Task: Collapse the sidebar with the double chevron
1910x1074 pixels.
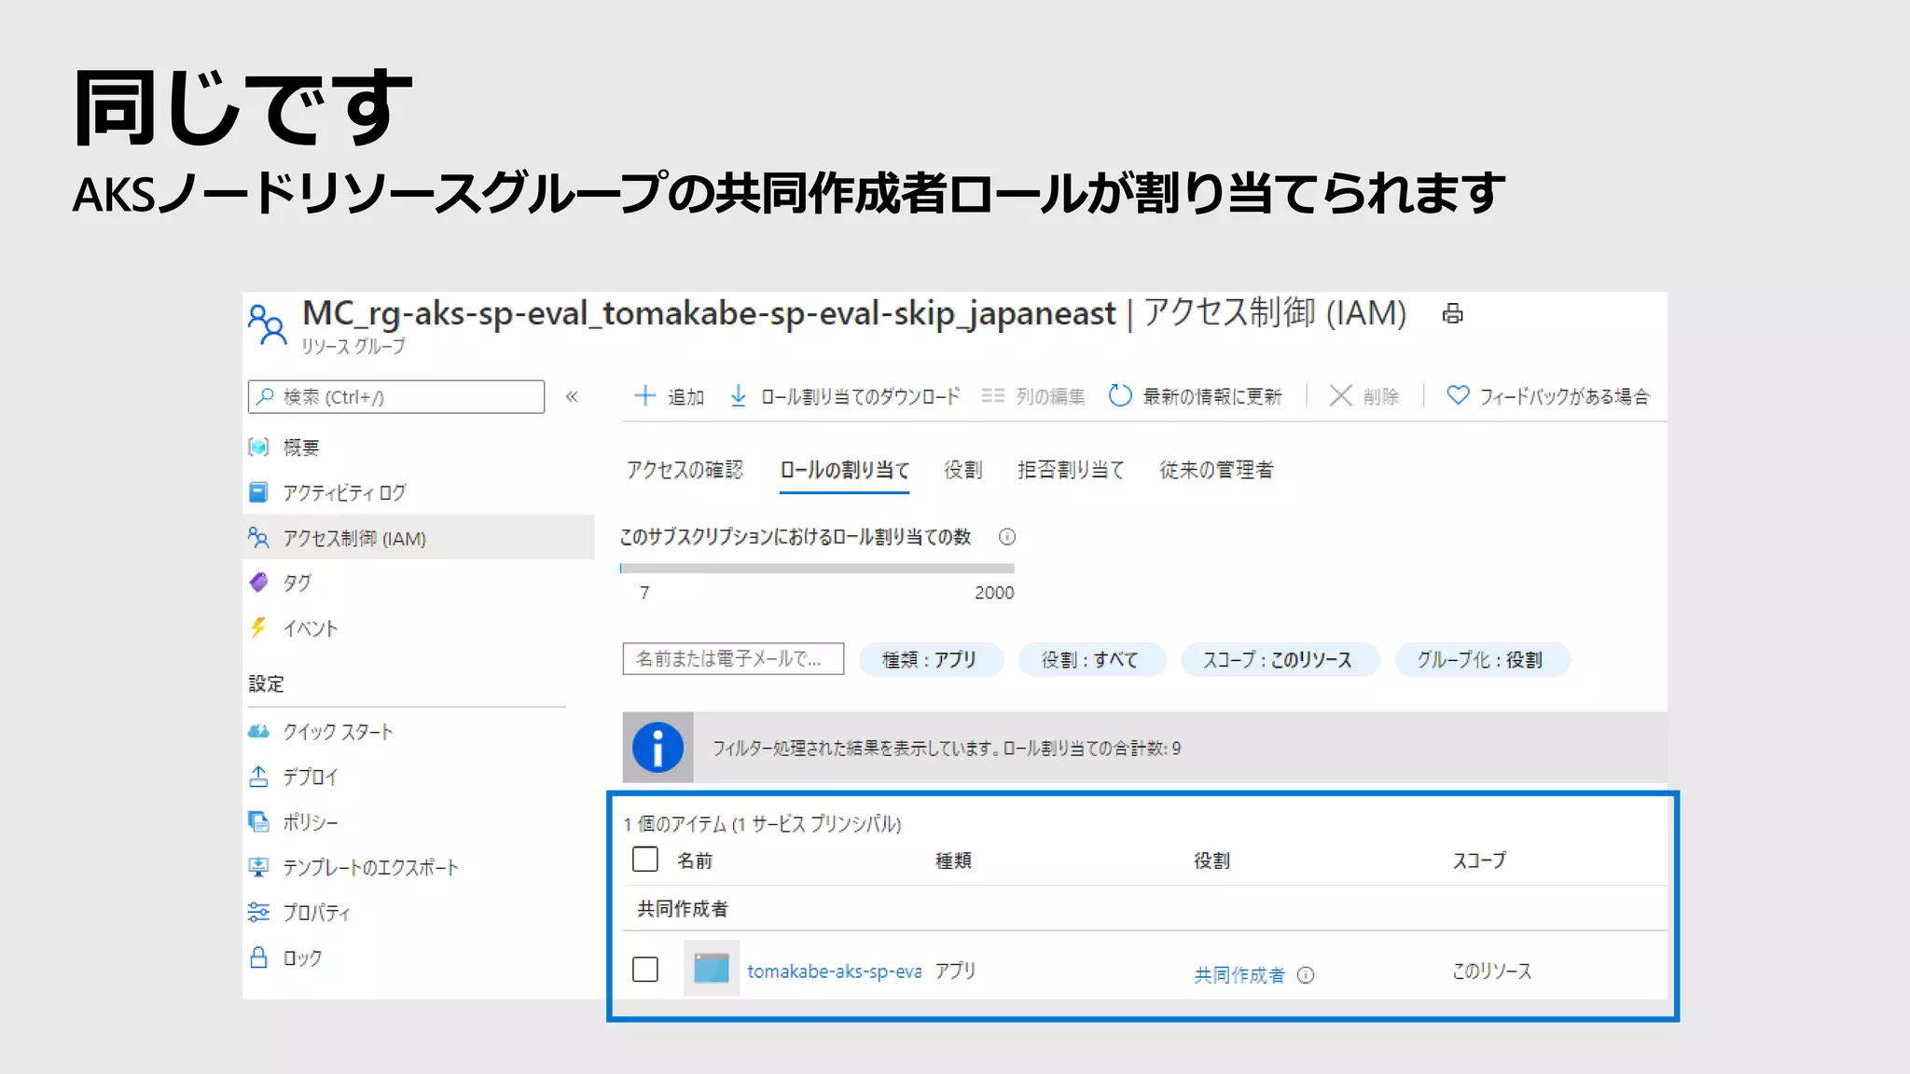Action: pos(572,397)
